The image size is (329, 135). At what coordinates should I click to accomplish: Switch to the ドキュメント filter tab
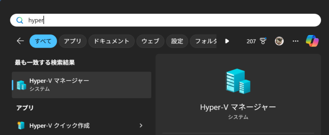(111, 41)
